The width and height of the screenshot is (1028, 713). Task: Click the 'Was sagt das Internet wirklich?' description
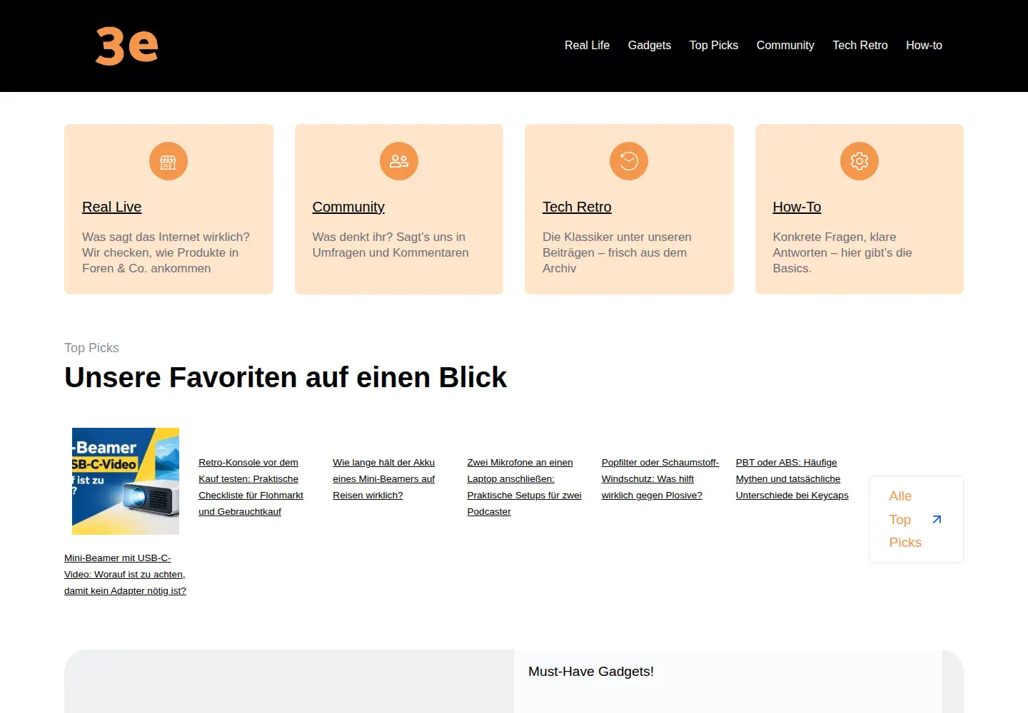(x=166, y=252)
